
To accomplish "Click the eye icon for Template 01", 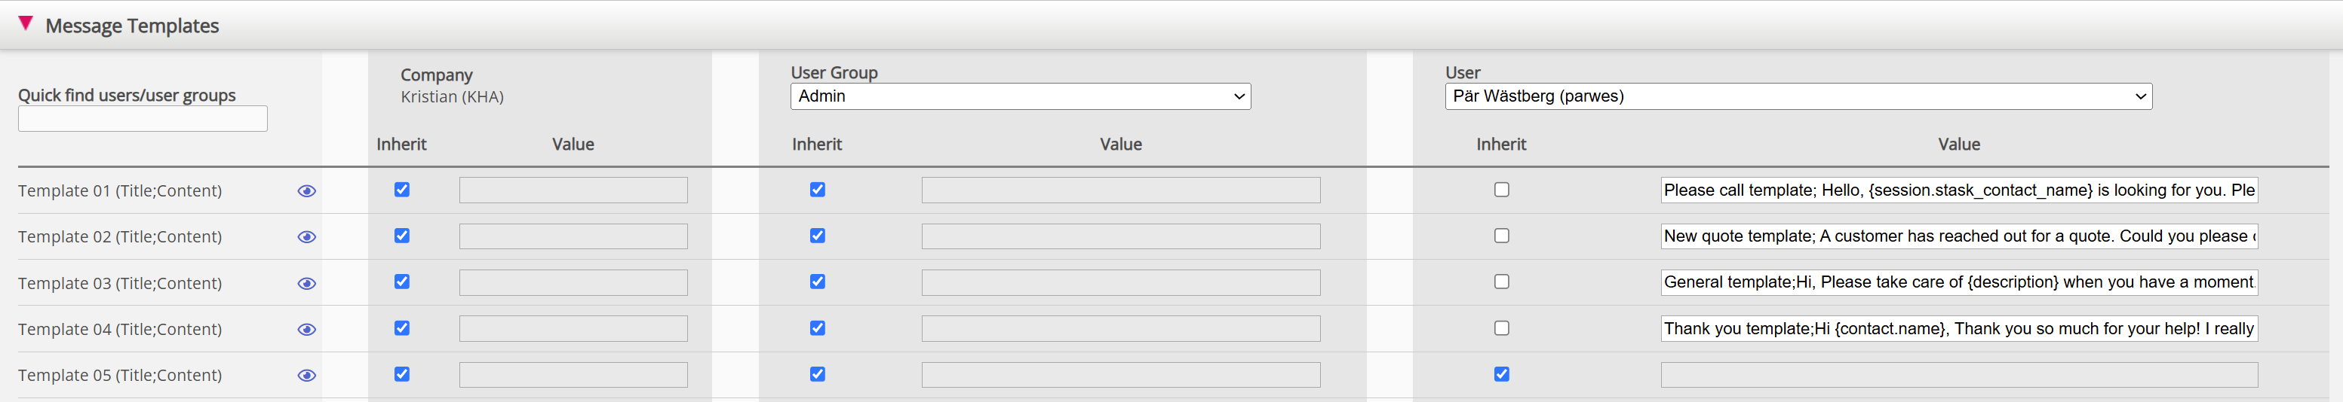I will pos(306,190).
